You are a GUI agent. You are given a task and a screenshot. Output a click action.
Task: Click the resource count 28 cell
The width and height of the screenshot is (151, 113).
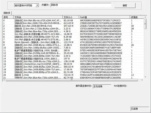132,29
